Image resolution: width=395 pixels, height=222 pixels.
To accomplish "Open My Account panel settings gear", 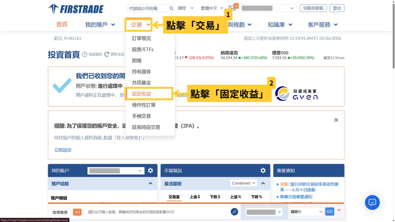I will click(x=150, y=171).
